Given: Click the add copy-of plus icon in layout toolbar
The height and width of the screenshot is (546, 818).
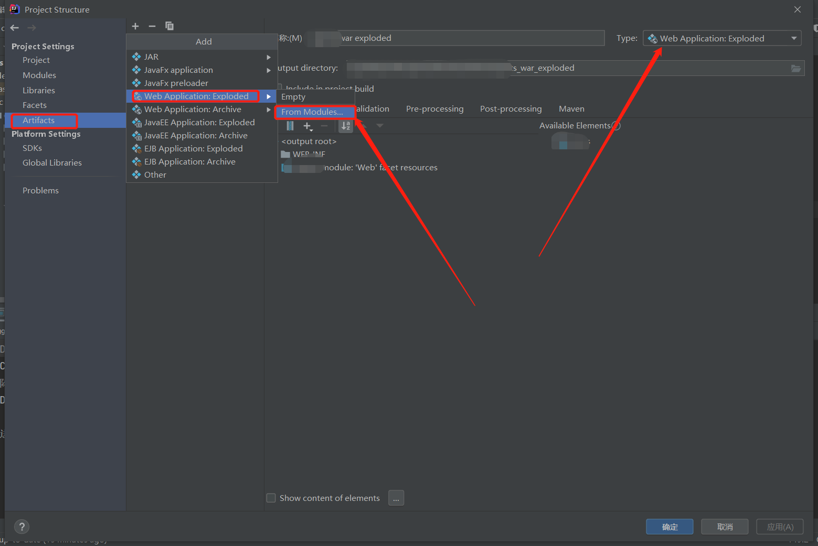Looking at the screenshot, I should (x=308, y=126).
